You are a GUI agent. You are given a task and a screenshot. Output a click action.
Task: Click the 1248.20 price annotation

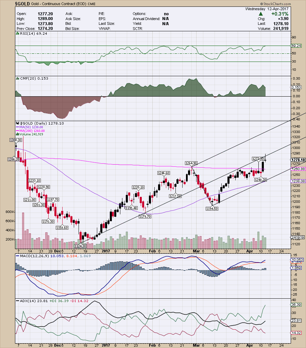coord(260,180)
